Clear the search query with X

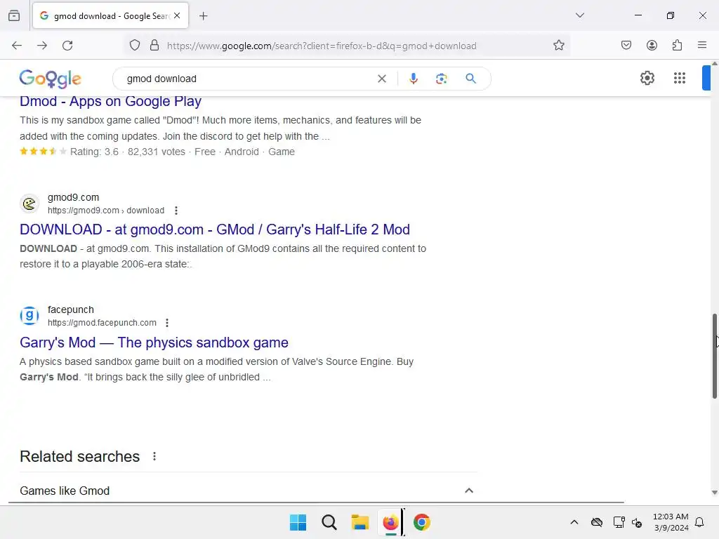coord(381,79)
